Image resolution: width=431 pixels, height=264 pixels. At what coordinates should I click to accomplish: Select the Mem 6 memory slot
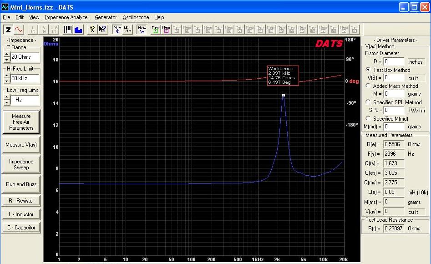coord(208,30)
